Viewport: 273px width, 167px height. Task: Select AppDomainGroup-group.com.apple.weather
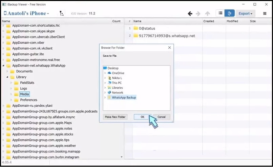pos(44,146)
